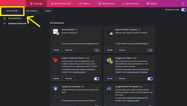The image size is (187, 106).
Task: Disable Custom Cursor for Chrome extension
Action: point(96,79)
